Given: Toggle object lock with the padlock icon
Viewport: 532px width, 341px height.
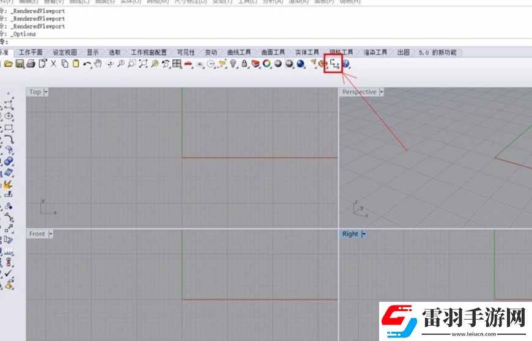Looking at the screenshot, I should (244, 64).
